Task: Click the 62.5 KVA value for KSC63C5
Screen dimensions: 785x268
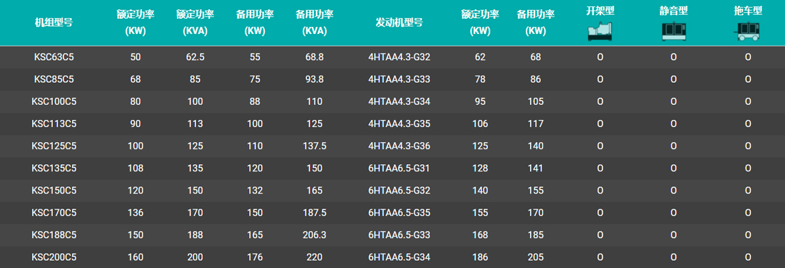Action: click(x=195, y=57)
